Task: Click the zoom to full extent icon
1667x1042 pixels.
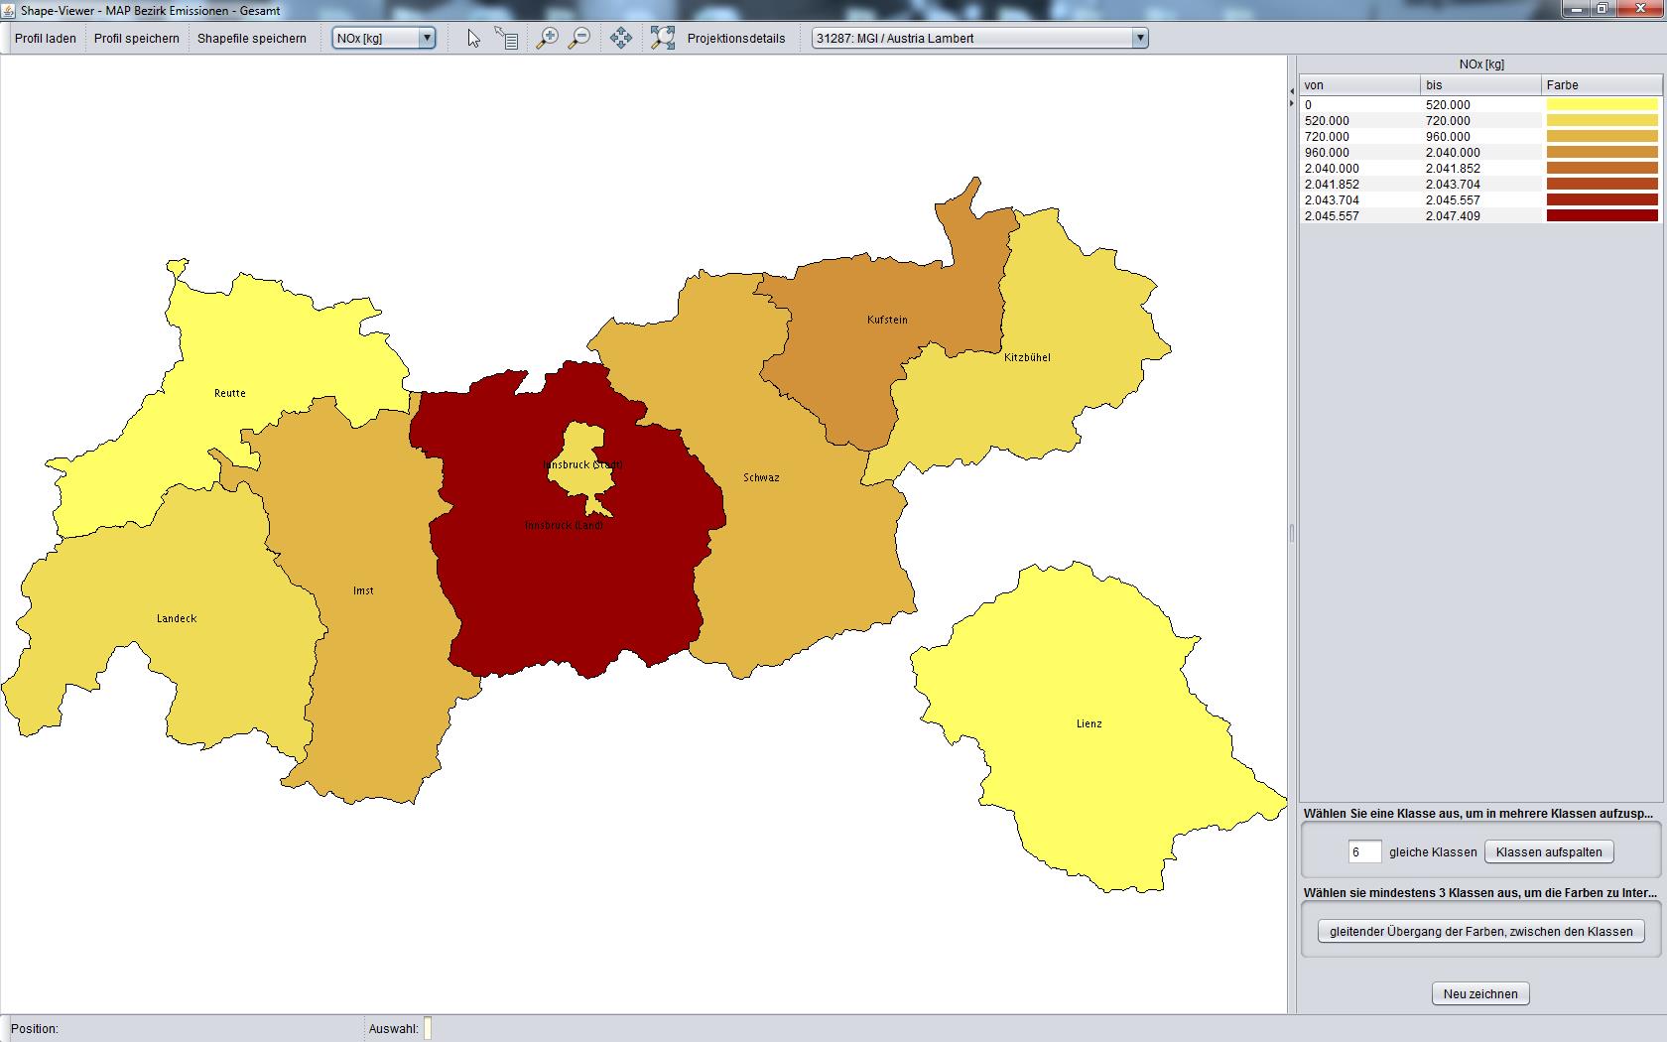Action: tap(662, 39)
